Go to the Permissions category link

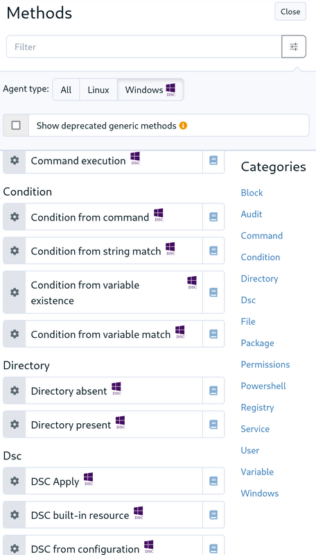click(x=265, y=365)
